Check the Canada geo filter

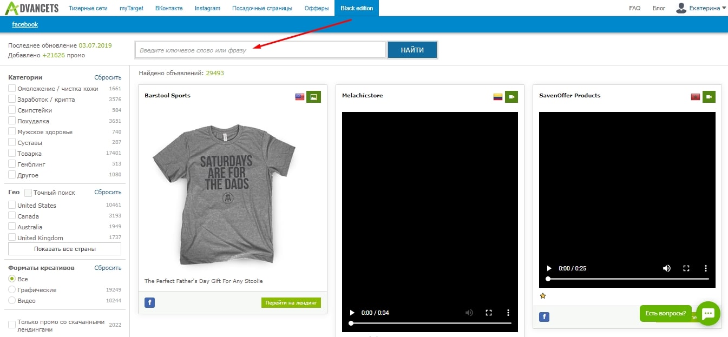pos(12,216)
